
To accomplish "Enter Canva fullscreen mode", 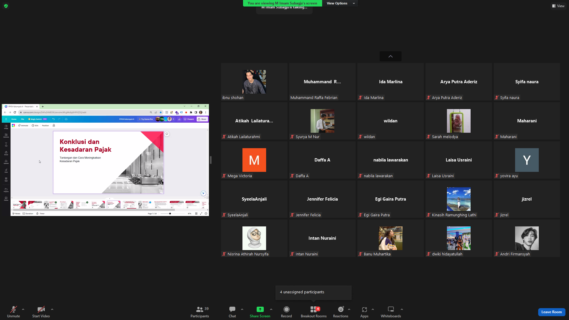I will [201, 213].
